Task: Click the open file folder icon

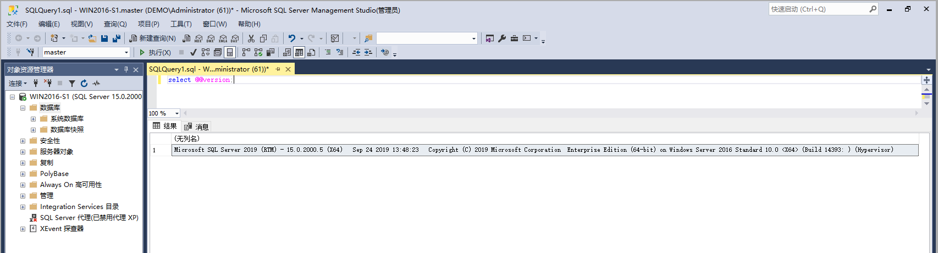Action: click(92, 38)
